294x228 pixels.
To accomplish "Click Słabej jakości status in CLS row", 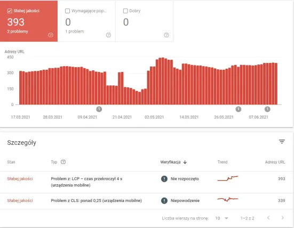I will pyautogui.click(x=20, y=201).
